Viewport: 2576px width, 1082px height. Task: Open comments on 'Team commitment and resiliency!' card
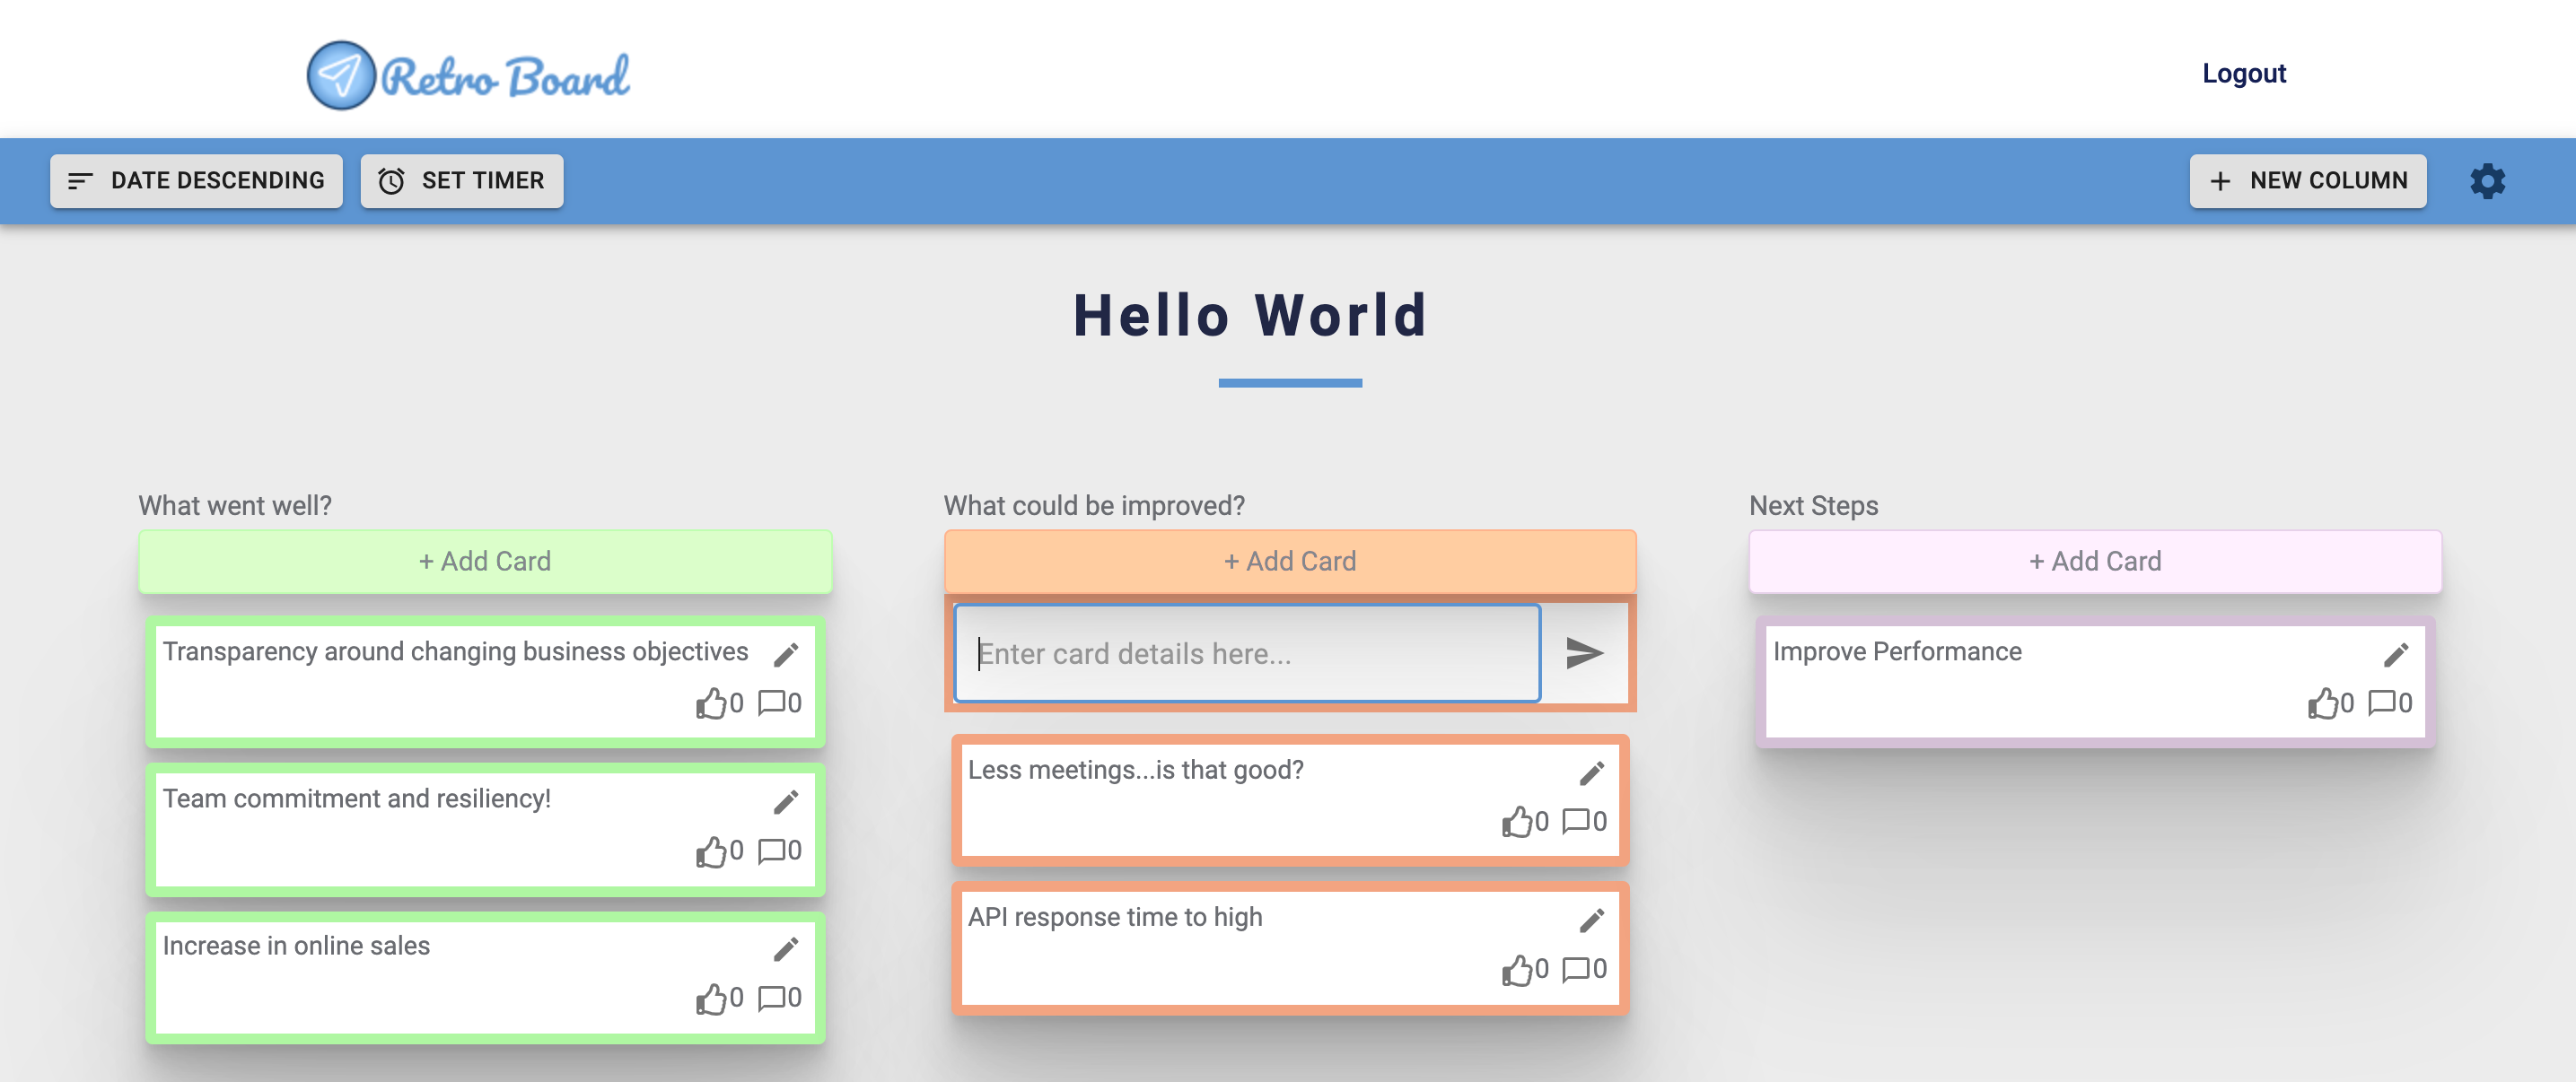[x=770, y=851]
